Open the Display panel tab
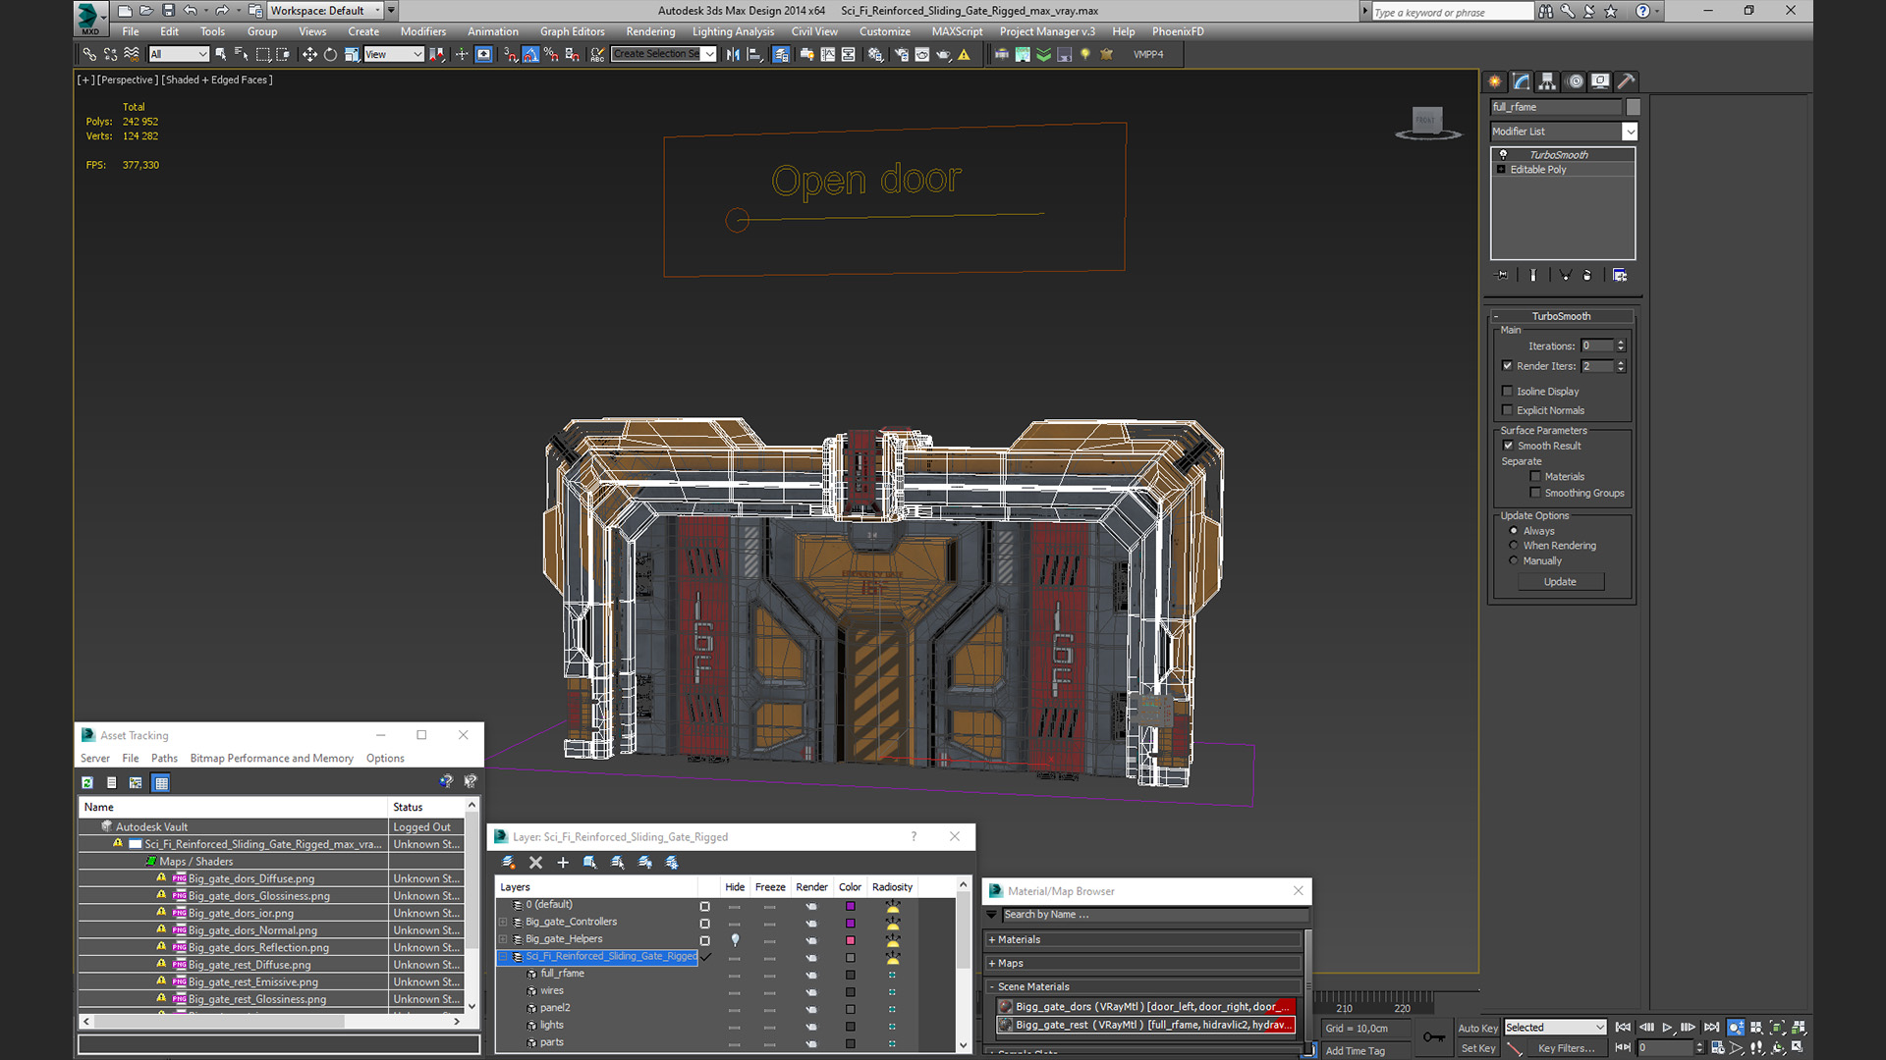The height and width of the screenshot is (1060, 1886). 1600,81
